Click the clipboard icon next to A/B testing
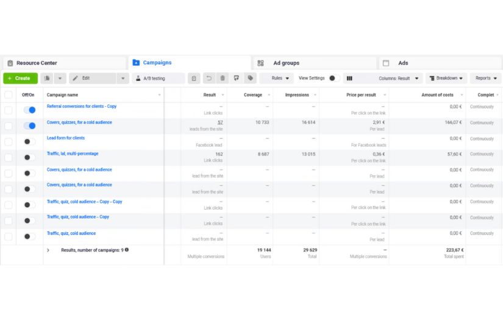The height and width of the screenshot is (320, 503). (194, 78)
